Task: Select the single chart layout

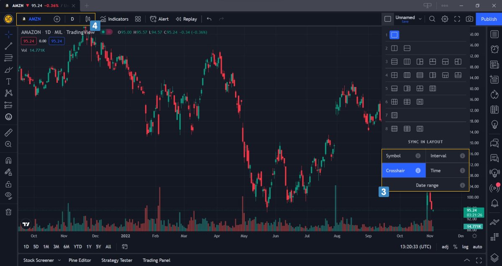Action: click(x=394, y=35)
